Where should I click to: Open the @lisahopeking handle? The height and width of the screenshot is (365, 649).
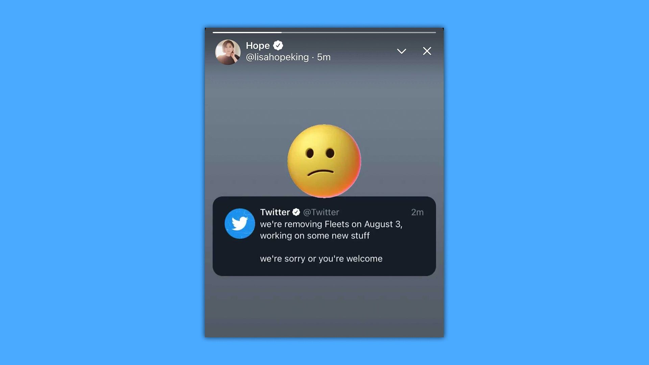277,57
